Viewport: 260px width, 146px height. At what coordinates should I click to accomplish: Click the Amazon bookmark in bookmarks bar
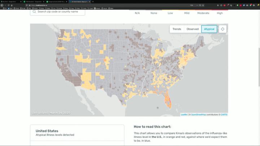click(x=96, y=8)
